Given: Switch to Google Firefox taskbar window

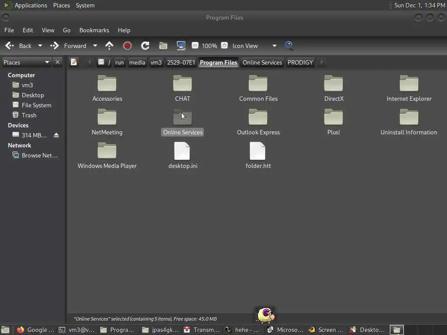Looking at the screenshot, I should pyautogui.click(x=35, y=330).
